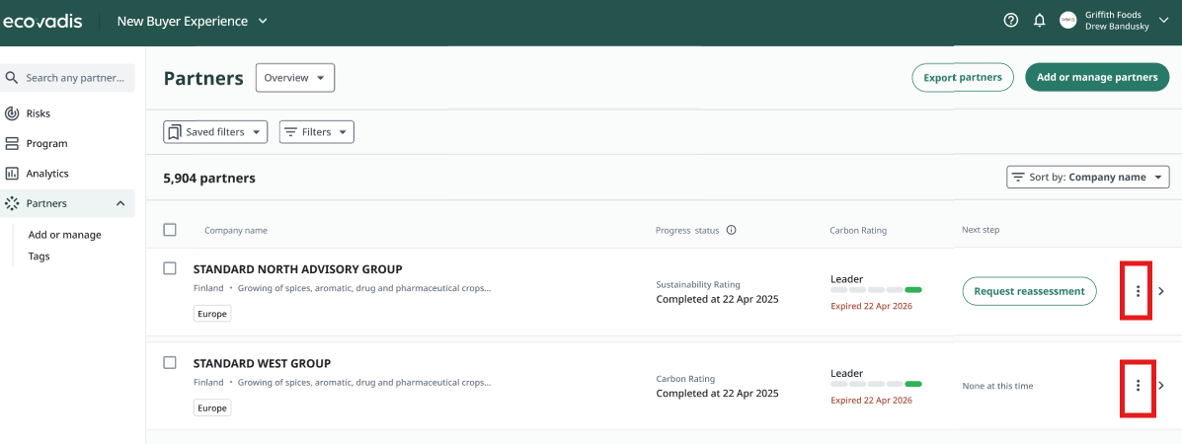Screen dimensions: 1182x444
Task: Click Leader carbon rating bar for STANDARD NORTH
Action: click(876, 289)
